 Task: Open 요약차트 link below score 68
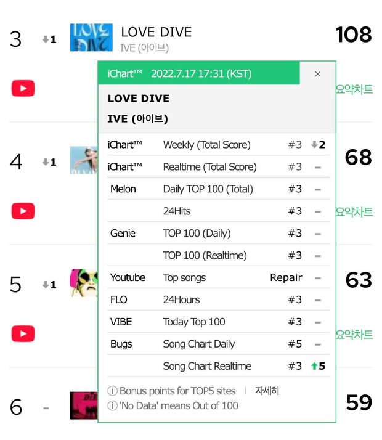(354, 212)
